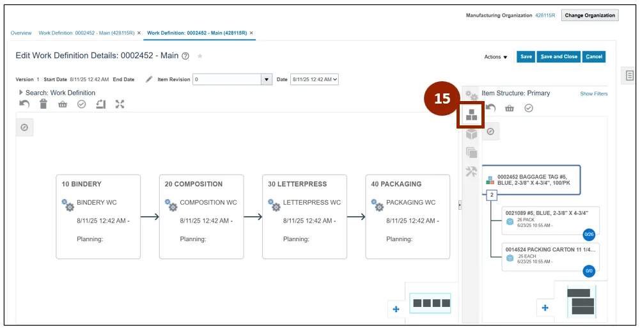Click the circled checkmark in the Item Structure panel
The width and height of the screenshot is (640, 330).
tap(529, 108)
